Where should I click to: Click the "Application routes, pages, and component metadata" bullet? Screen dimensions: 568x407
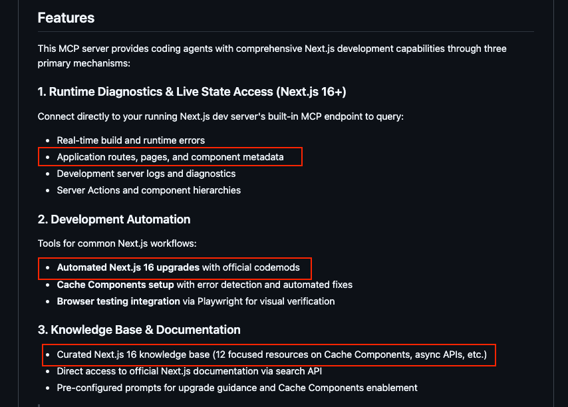tap(170, 157)
